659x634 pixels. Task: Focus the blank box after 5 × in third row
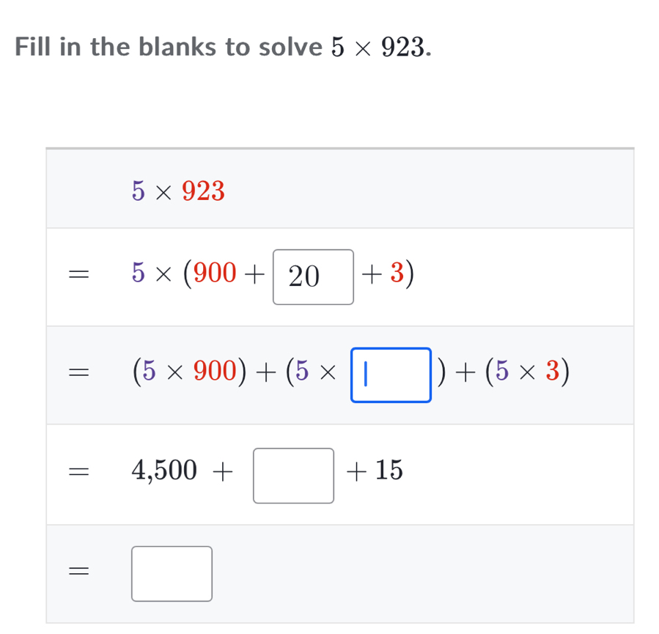click(391, 375)
